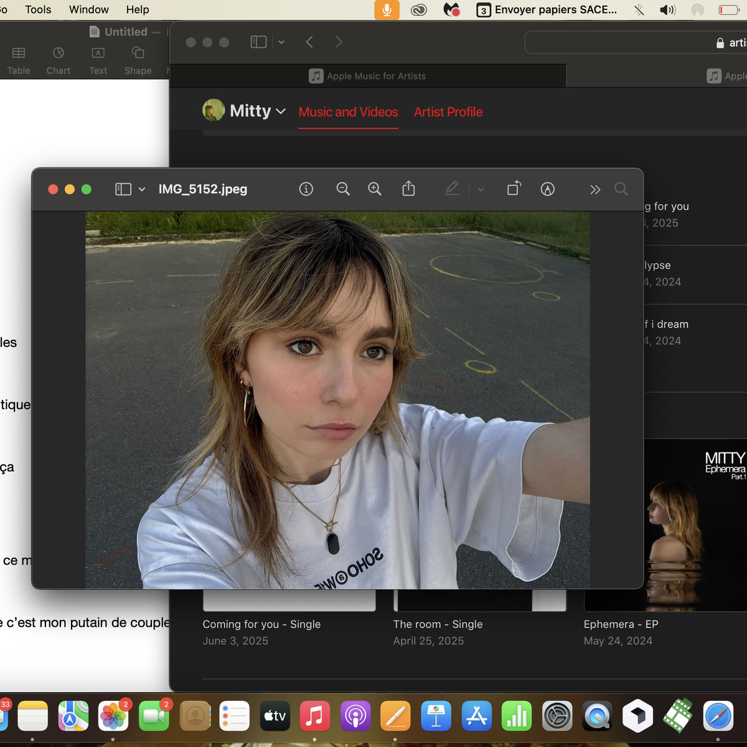The width and height of the screenshot is (747, 747).
Task: Open the Markup toolbar in Preview
Action: point(547,189)
